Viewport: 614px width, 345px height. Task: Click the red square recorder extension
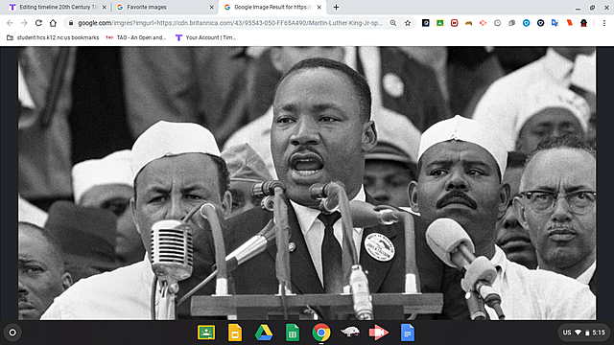coord(454,23)
